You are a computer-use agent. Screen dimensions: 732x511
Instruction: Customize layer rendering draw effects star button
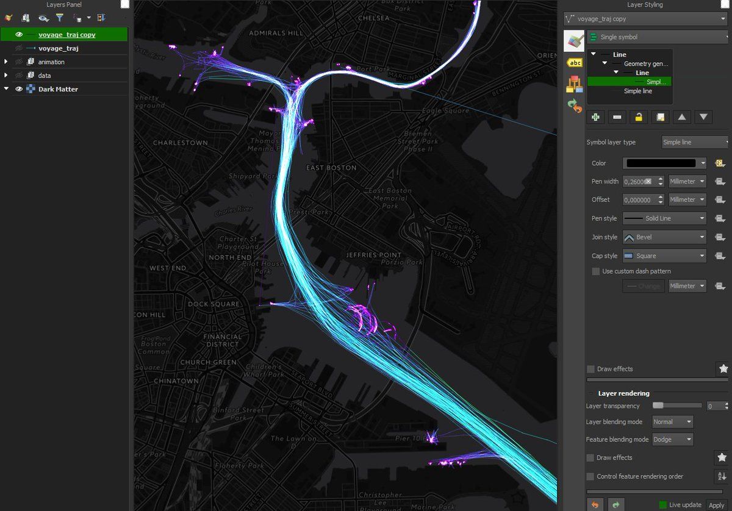(x=722, y=457)
